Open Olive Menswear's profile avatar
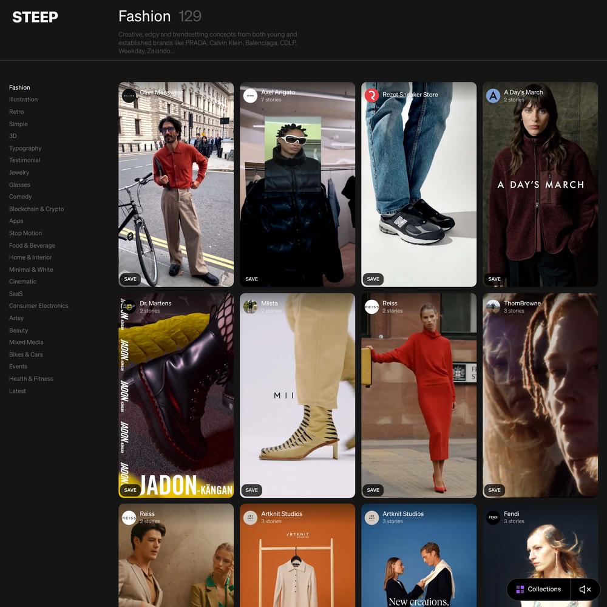Image resolution: width=607 pixels, height=607 pixels. tap(129, 96)
